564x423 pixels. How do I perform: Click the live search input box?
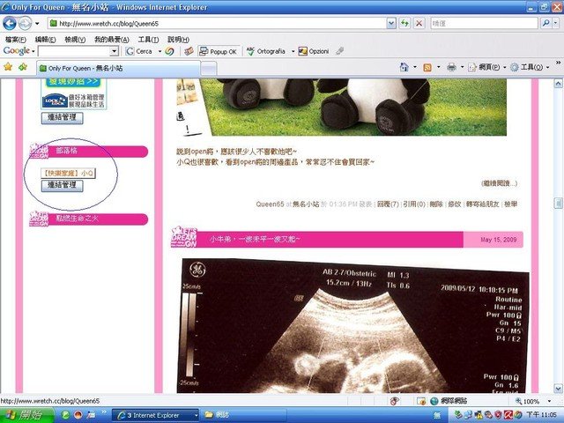[x=485, y=24]
